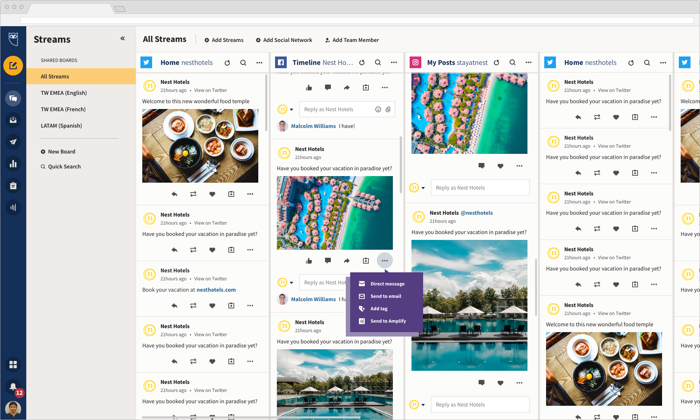Like the nesthotels.com tweet
700x420 pixels.
pyautogui.click(x=212, y=306)
